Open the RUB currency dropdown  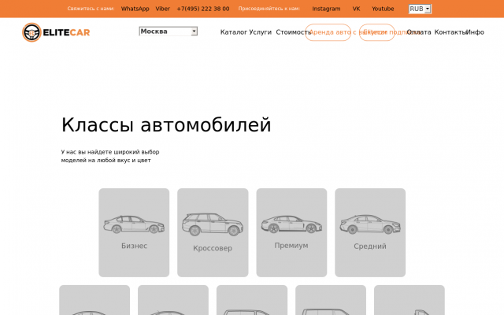(x=420, y=9)
